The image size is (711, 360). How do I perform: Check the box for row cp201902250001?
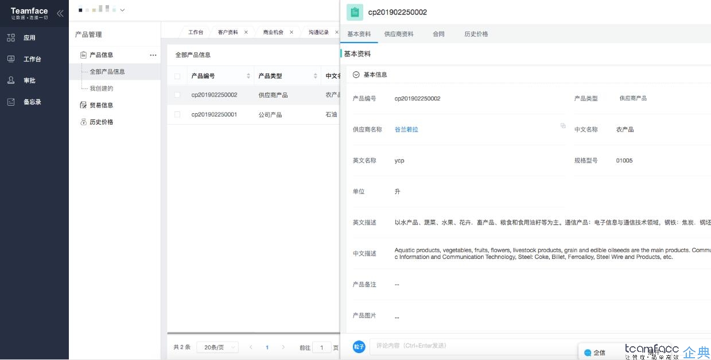point(177,115)
